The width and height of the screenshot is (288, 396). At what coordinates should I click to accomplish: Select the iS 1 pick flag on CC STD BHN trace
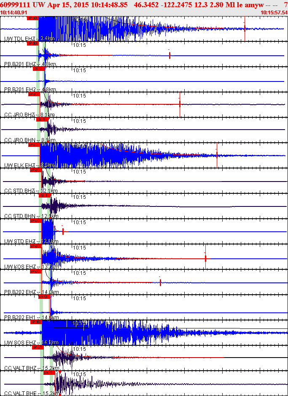[45, 195]
